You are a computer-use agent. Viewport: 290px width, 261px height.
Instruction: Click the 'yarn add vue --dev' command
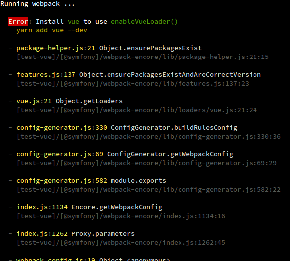click(52, 30)
